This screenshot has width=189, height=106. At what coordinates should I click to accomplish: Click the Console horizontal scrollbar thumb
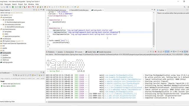[92, 102]
